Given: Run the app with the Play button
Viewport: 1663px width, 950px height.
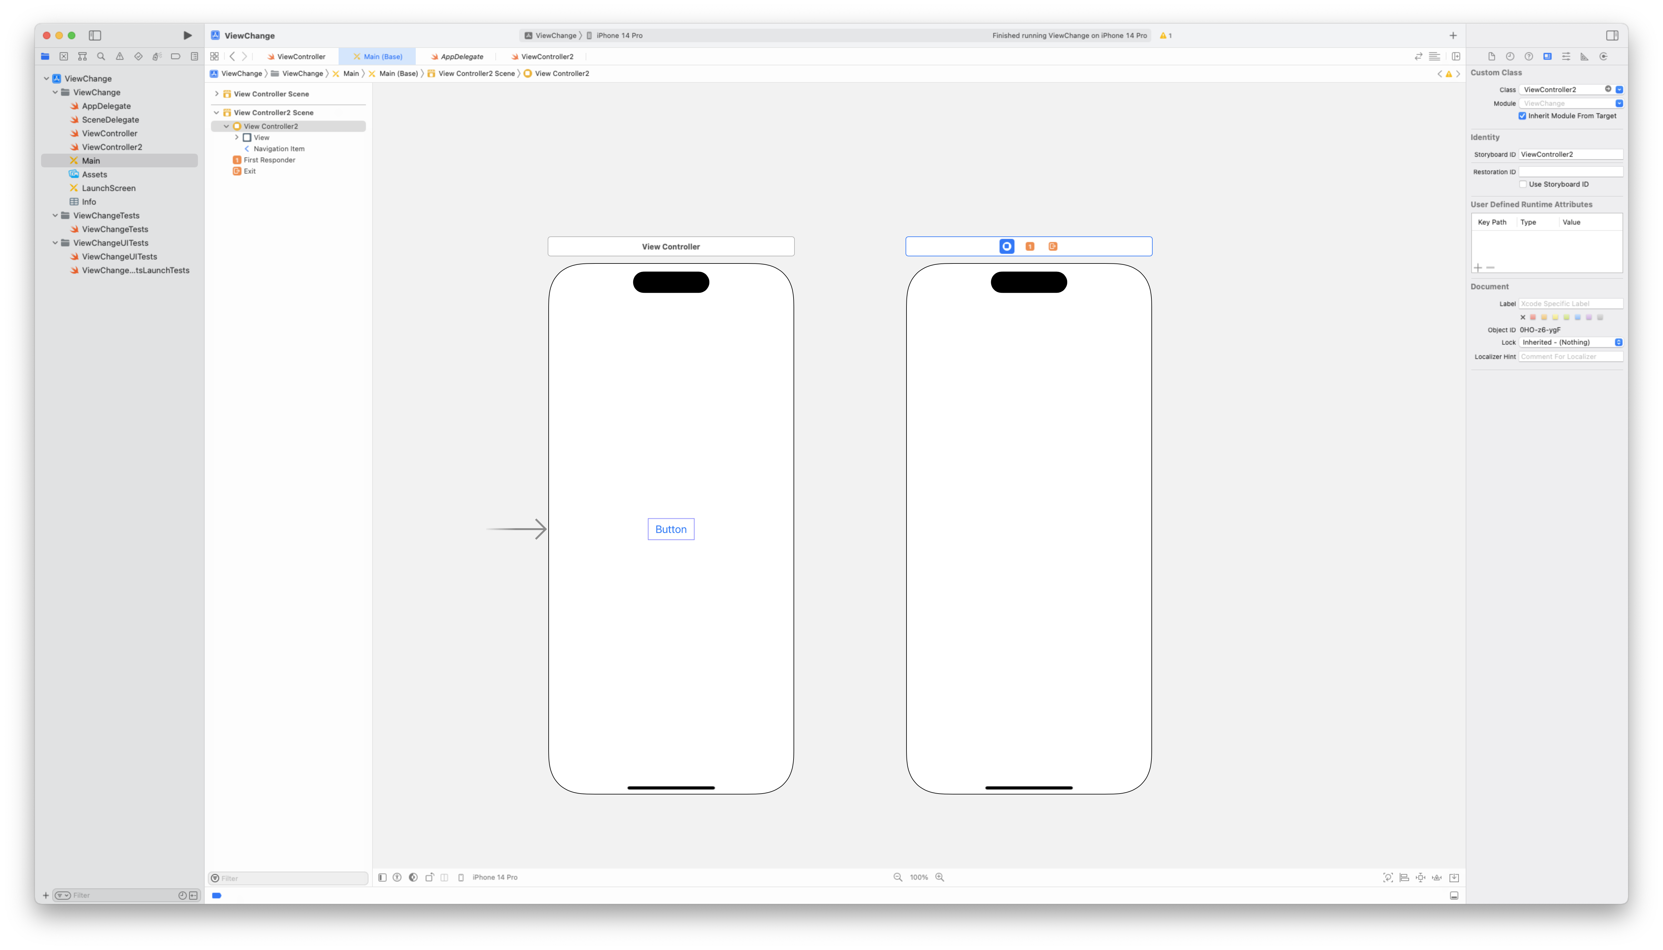Looking at the screenshot, I should (187, 35).
